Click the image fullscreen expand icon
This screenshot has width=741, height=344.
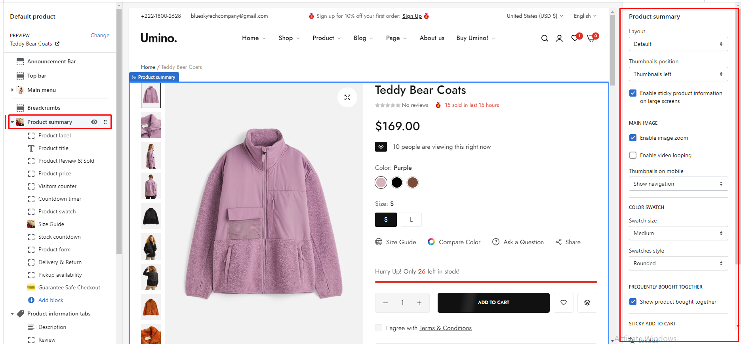click(347, 97)
